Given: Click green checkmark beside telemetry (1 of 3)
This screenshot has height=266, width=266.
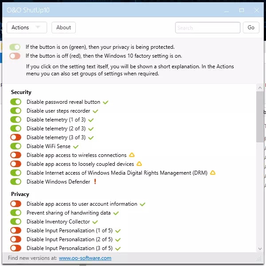Looking at the screenshot, I should [91, 120].
